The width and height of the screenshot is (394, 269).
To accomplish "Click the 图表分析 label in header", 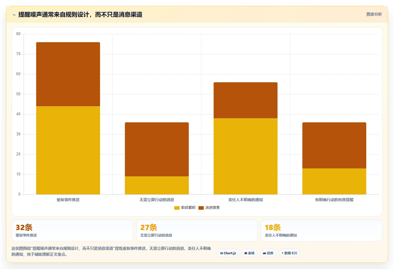I will 374,14.
